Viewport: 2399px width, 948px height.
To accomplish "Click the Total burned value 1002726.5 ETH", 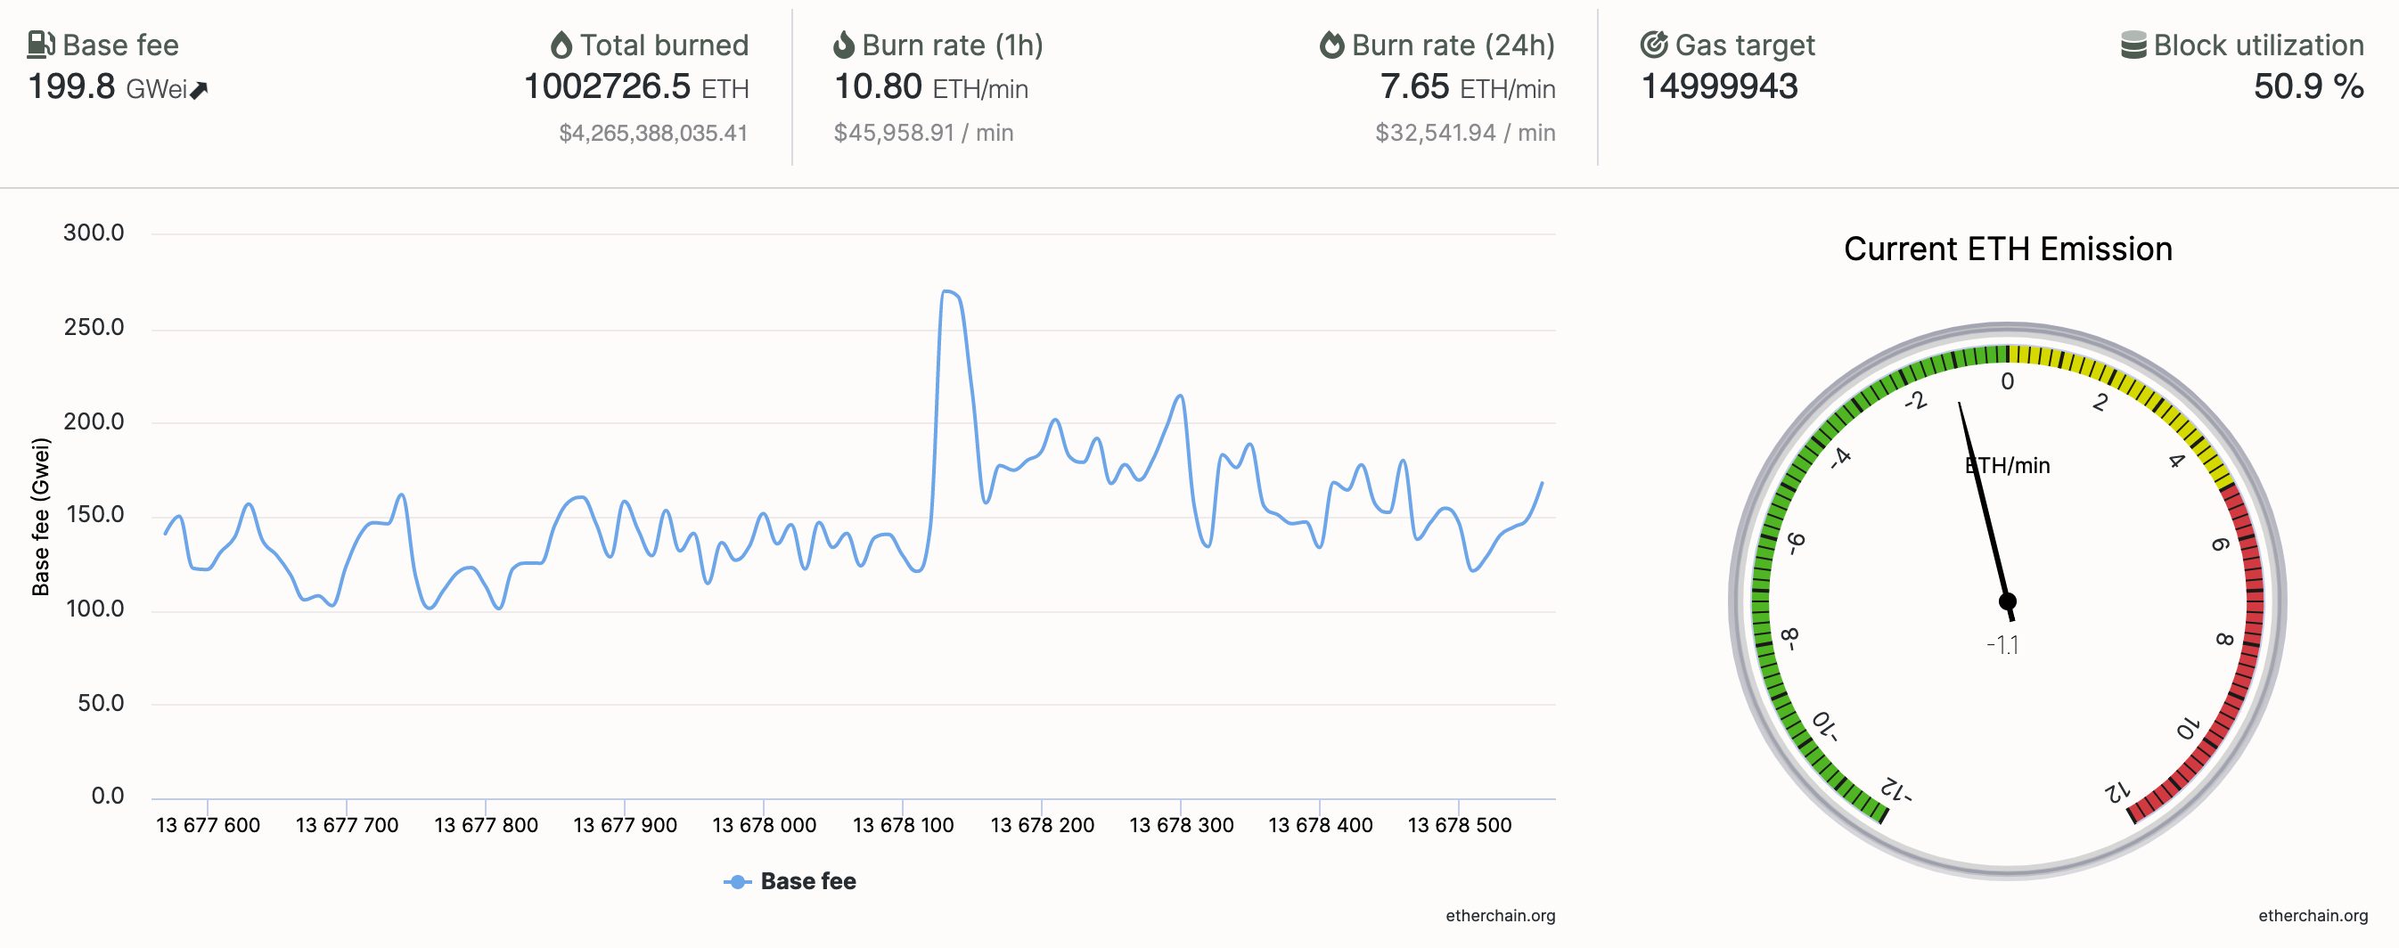I will coord(636,87).
